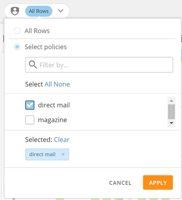Screen dimensions: 182x200
Task: Click the policy list scrollbar thumb
Action: [172, 112]
